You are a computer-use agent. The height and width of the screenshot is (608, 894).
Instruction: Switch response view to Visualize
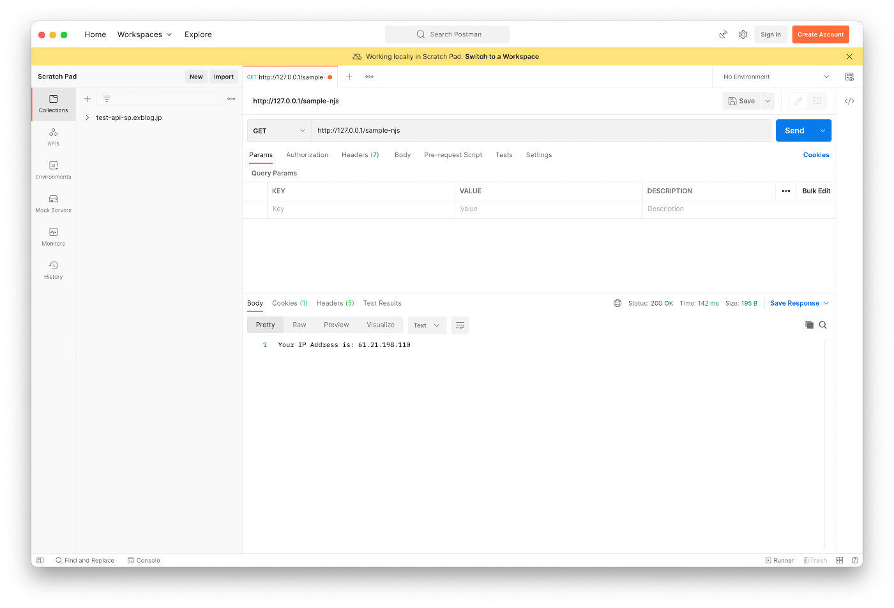pyautogui.click(x=381, y=325)
